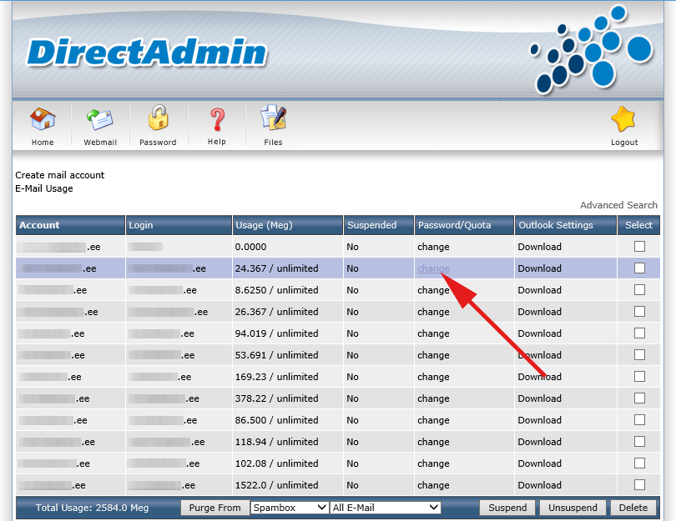Click the DirectAdmin logo
The width and height of the screenshot is (676, 521).
point(147,53)
